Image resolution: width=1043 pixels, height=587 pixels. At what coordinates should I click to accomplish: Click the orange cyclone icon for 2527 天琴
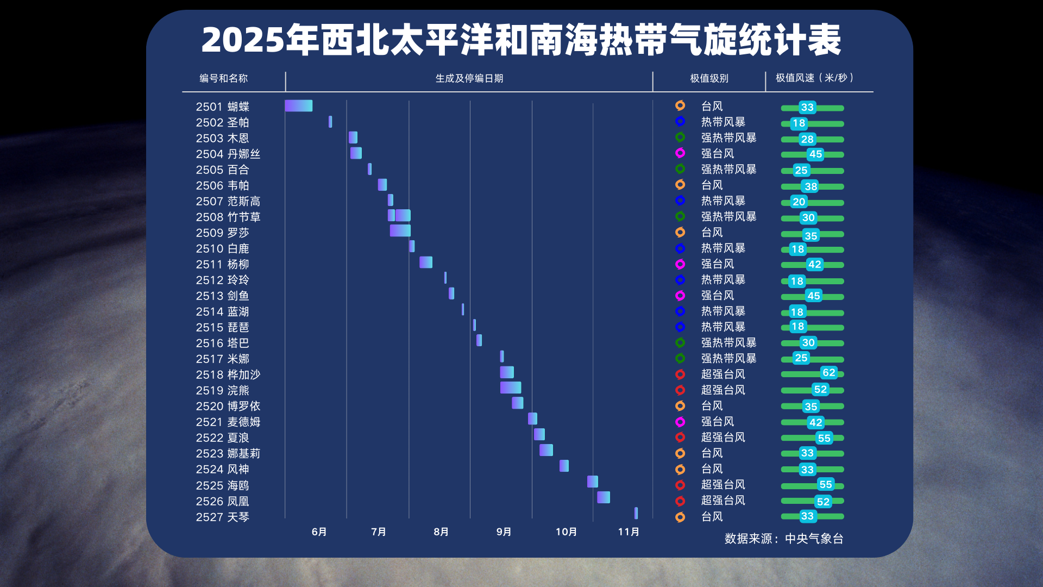pos(680,517)
